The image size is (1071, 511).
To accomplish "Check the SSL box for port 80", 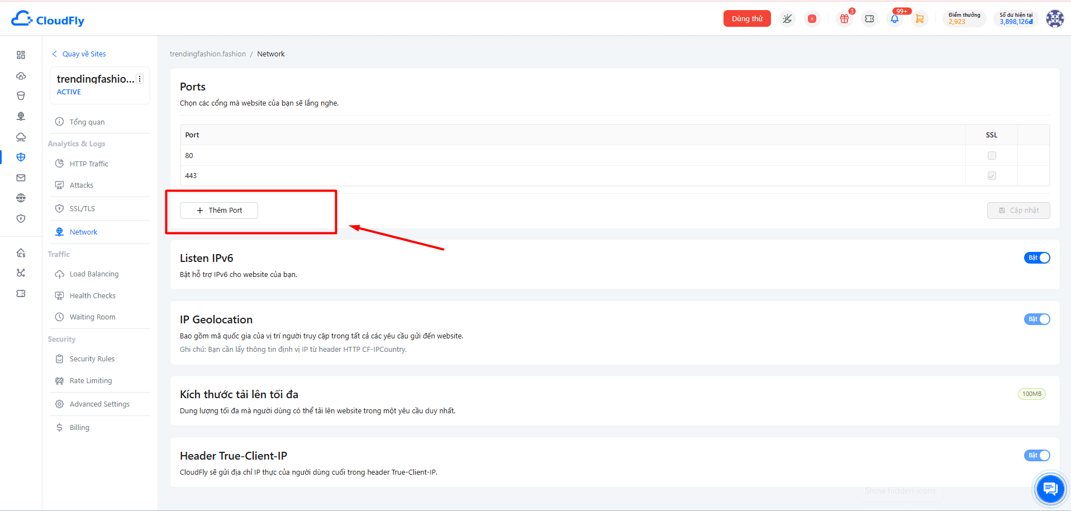I will click(x=992, y=155).
